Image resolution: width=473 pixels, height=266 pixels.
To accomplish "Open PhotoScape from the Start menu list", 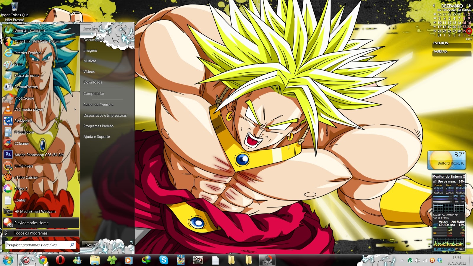I will click(x=41, y=98).
